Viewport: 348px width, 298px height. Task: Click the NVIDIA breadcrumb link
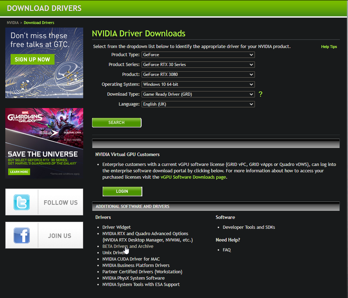pyautogui.click(x=13, y=23)
